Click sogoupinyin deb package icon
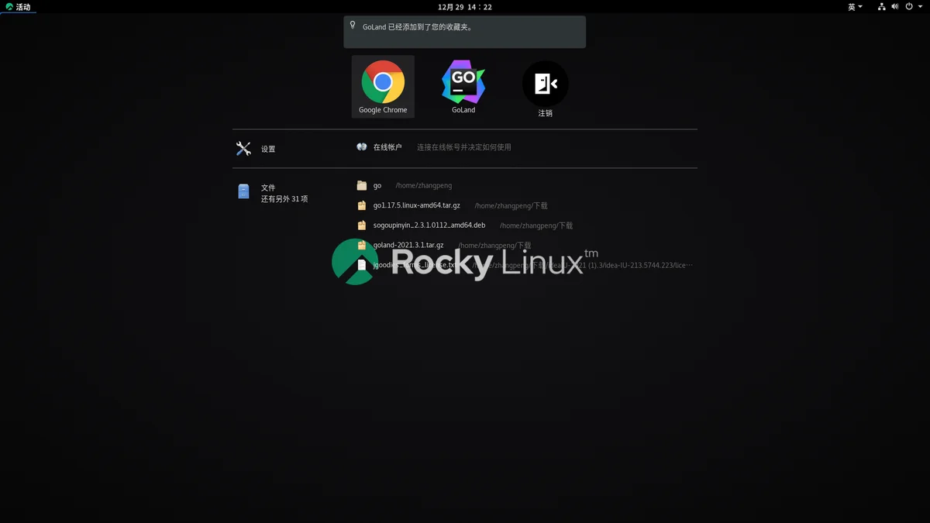The height and width of the screenshot is (523, 930). (x=361, y=225)
